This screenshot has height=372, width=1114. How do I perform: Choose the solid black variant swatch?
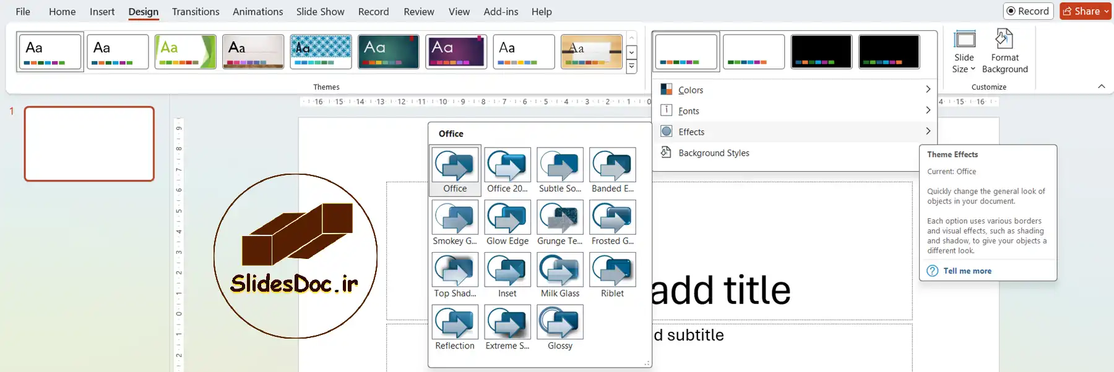(821, 51)
